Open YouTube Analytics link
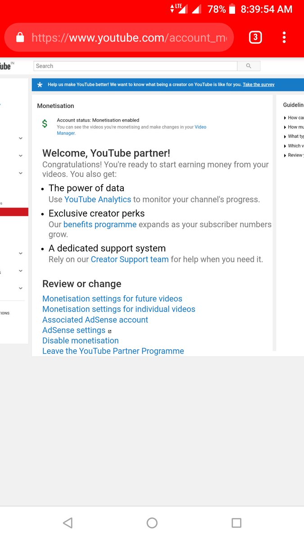Image resolution: width=304 pixels, height=540 pixels. click(98, 199)
